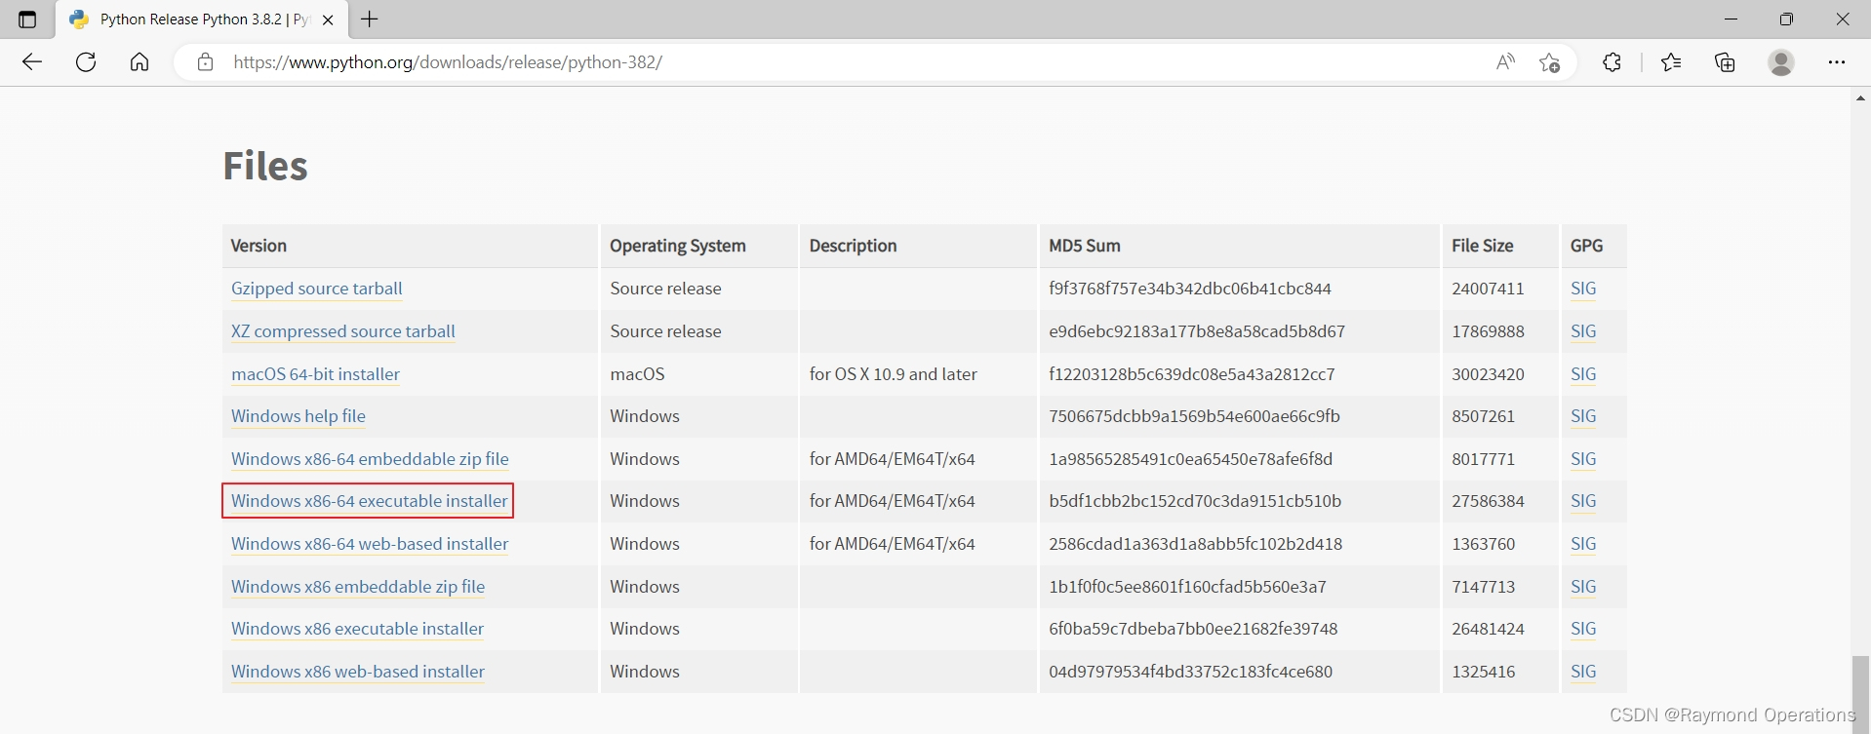Click the 'Files' heading
Screen dimensions: 1871x734
click(x=265, y=166)
